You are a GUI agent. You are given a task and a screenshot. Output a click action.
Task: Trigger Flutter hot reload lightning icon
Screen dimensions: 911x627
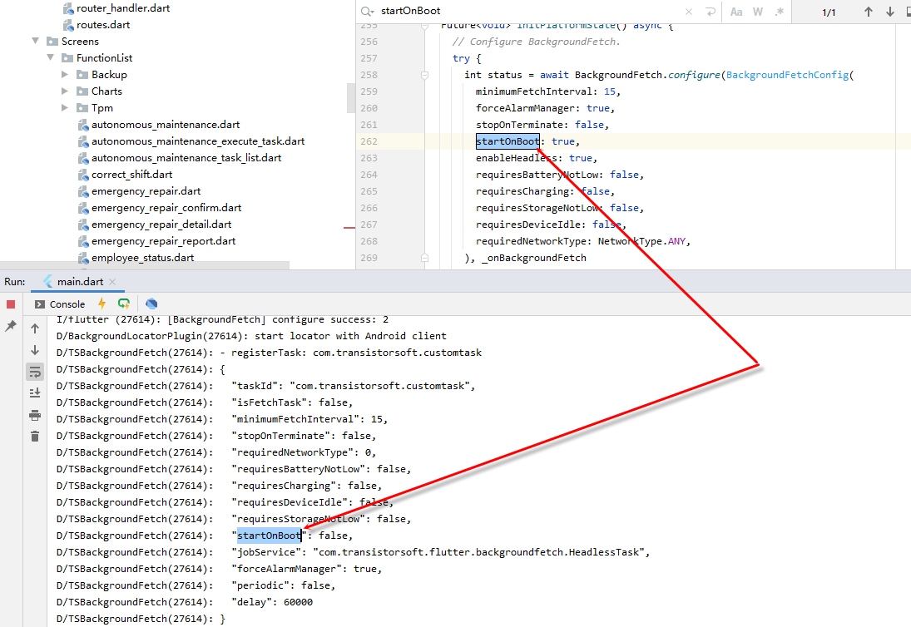point(102,304)
